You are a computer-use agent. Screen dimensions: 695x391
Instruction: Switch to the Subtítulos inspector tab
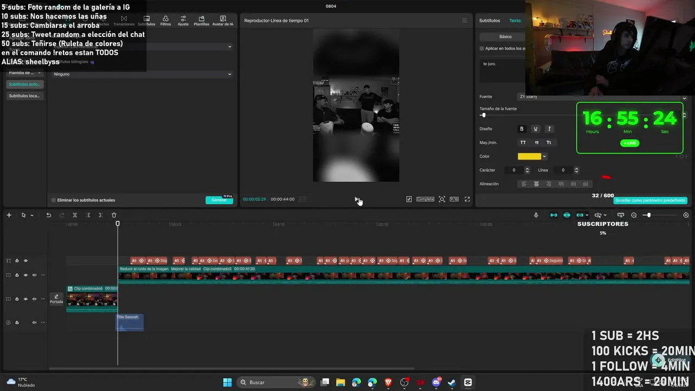489,21
